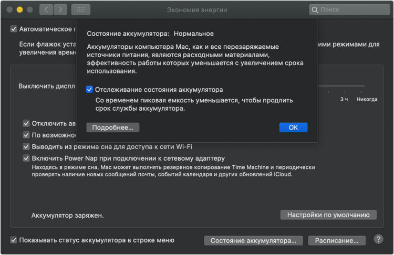
Task: Click the display sleep slider near 3 ч
Action: pos(345,86)
